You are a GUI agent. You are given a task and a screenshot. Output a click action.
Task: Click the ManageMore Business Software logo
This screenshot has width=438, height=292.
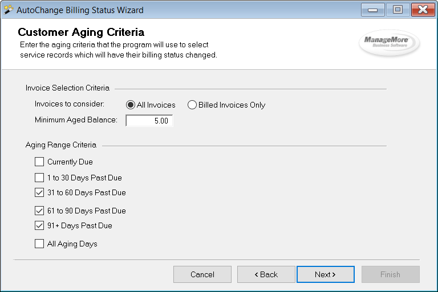tap(389, 43)
